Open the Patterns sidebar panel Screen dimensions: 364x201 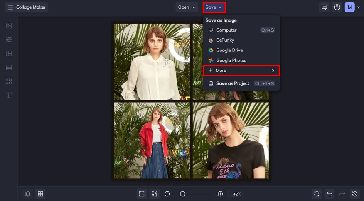[8, 67]
